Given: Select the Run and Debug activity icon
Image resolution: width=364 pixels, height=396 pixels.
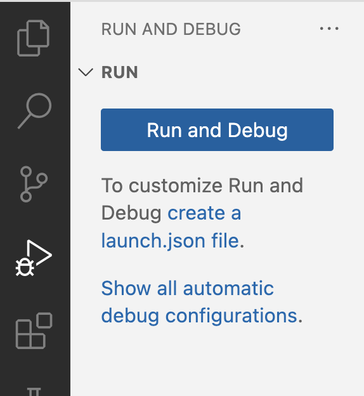Looking at the screenshot, I should coord(34,258).
